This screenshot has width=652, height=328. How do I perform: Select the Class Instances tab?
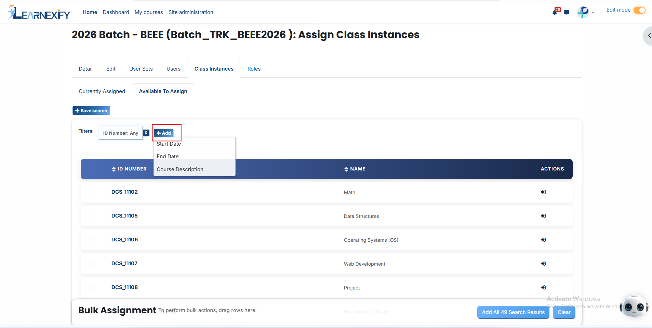coord(214,69)
